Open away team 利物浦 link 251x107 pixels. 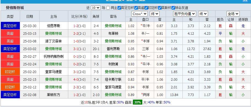pos(113,64)
